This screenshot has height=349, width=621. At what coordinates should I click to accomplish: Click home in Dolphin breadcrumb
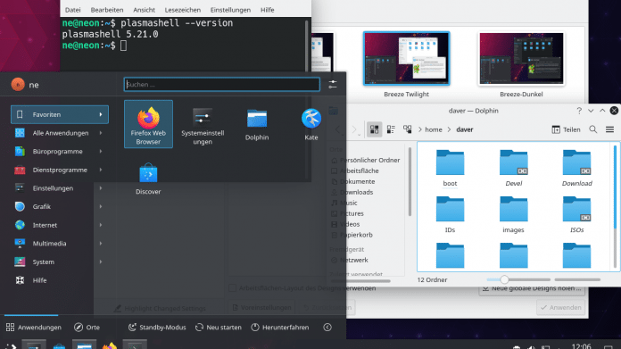point(434,129)
